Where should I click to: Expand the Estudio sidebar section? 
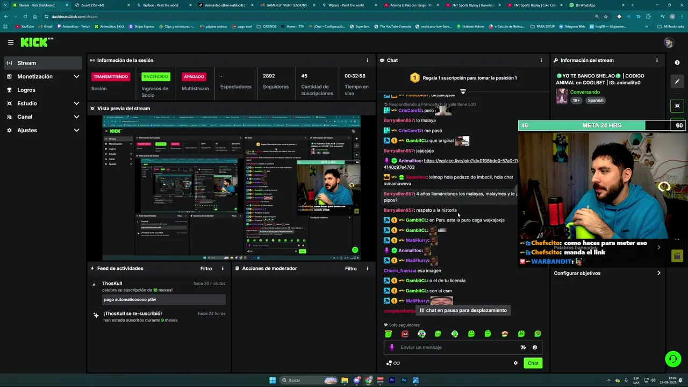pyautogui.click(x=76, y=103)
